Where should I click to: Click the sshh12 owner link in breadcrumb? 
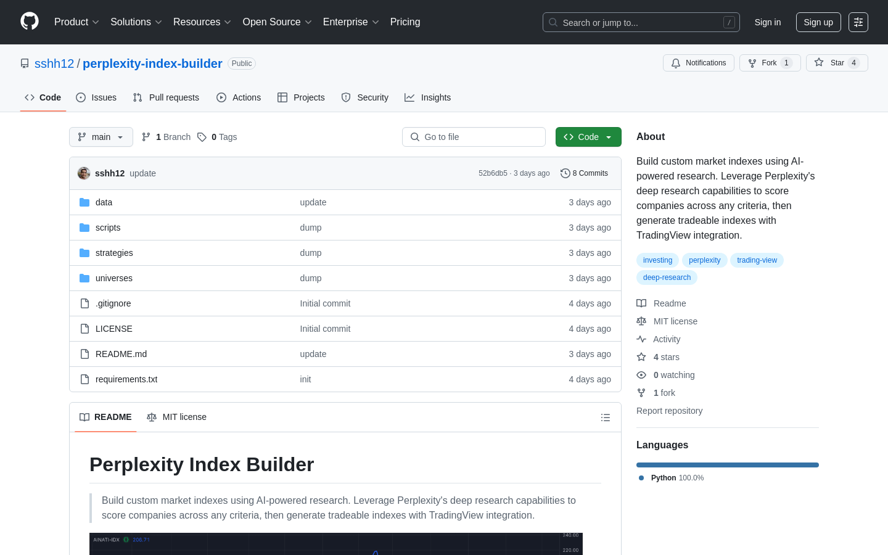[54, 64]
